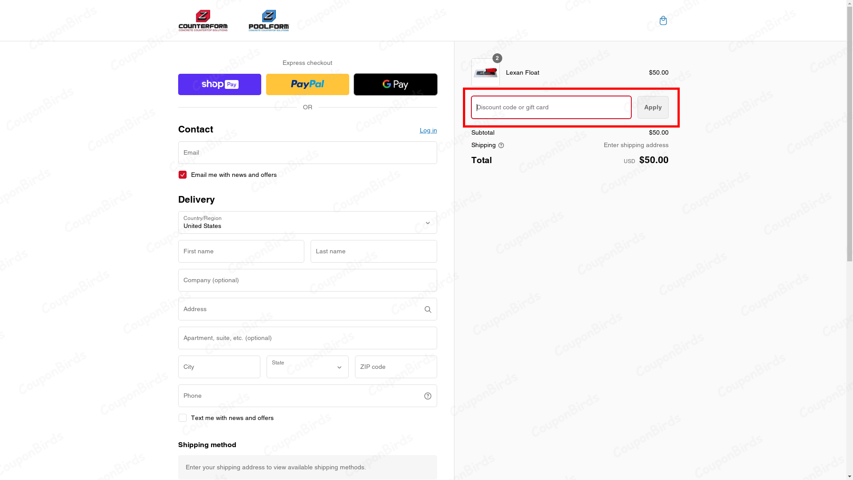Click the Company (optional) field

pyautogui.click(x=307, y=280)
